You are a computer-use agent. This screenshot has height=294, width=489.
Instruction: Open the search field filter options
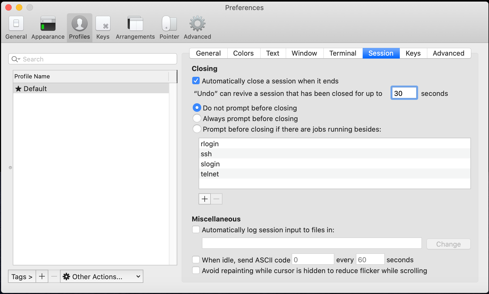point(16,59)
